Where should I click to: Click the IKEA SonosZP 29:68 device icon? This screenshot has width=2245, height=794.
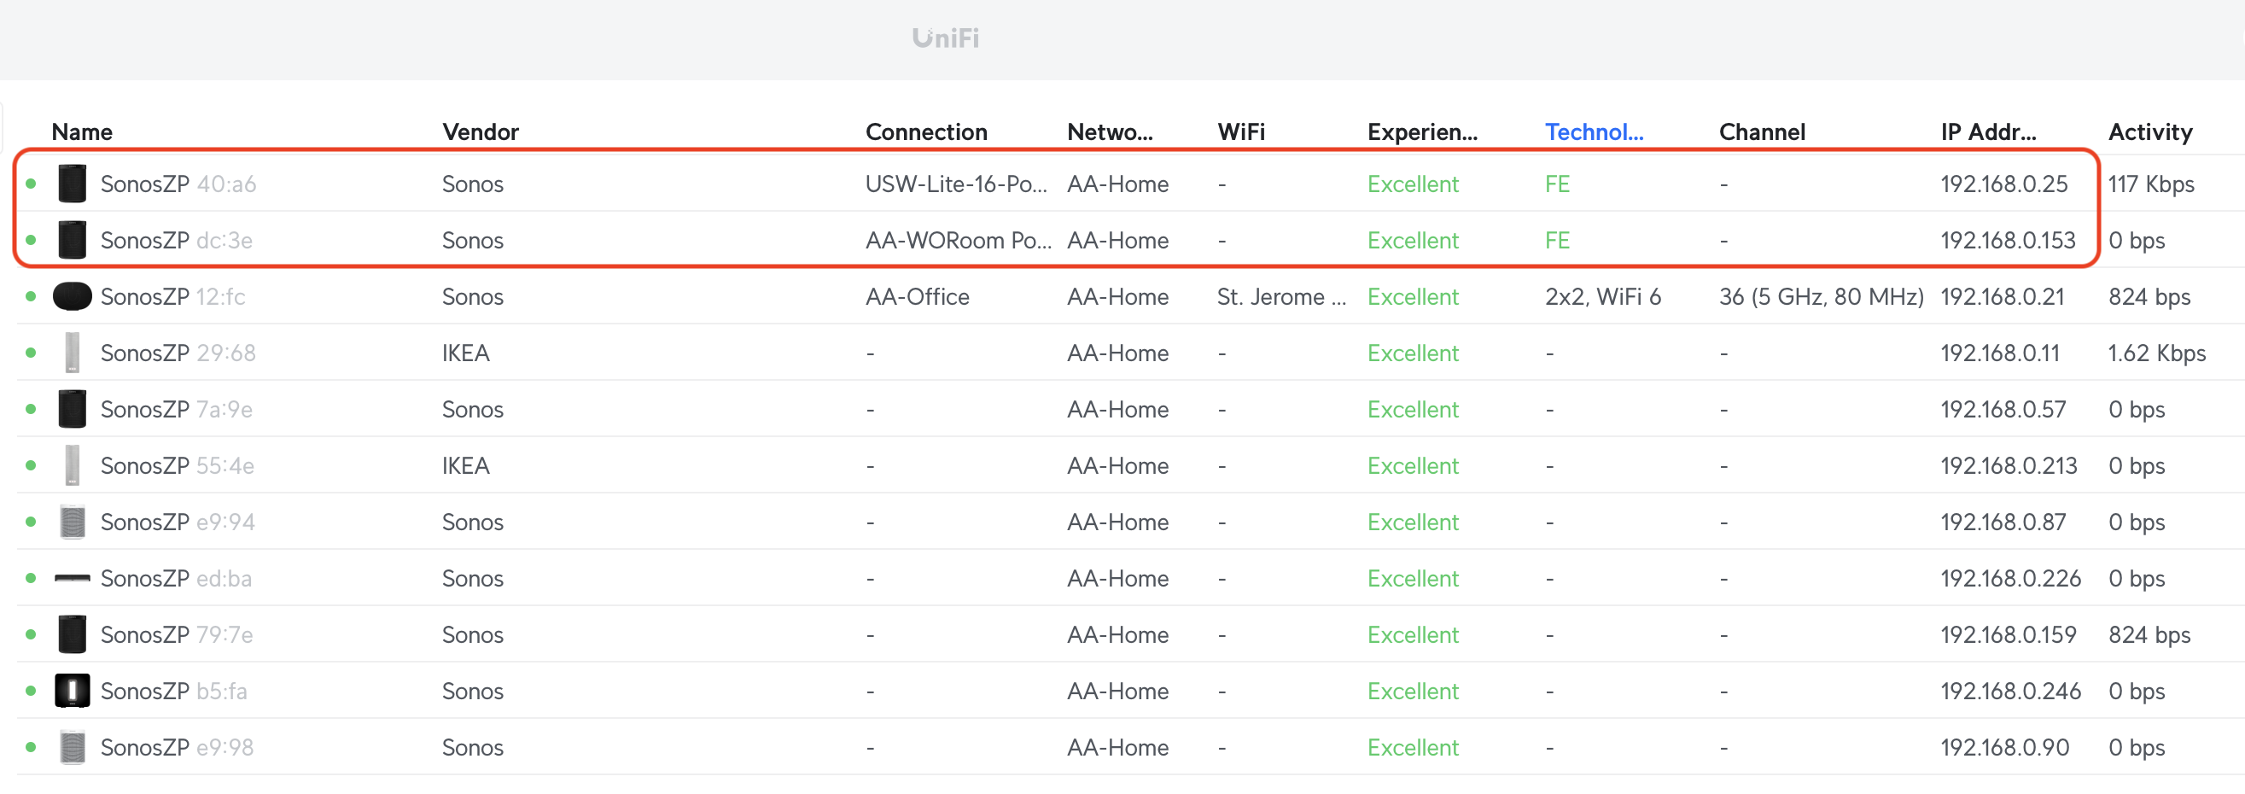click(73, 353)
